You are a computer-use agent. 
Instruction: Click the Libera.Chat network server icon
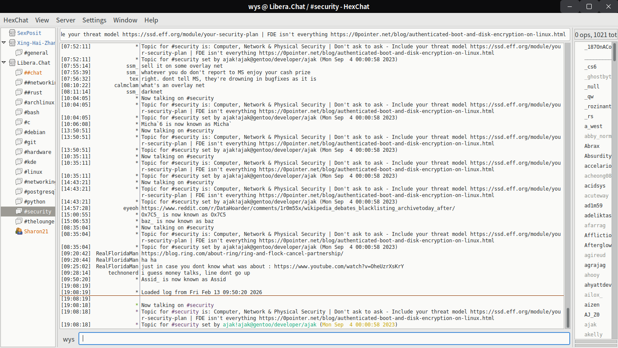[11, 63]
